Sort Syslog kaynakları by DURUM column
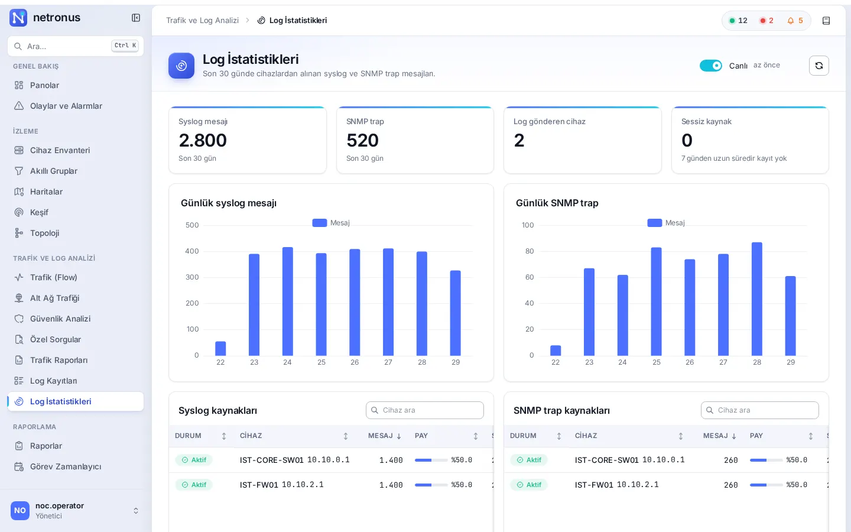This screenshot has height=532, width=851. pos(201,436)
